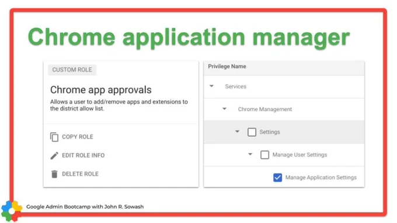
Task: Check the Manage User Settings checkbox
Action: coord(264,155)
